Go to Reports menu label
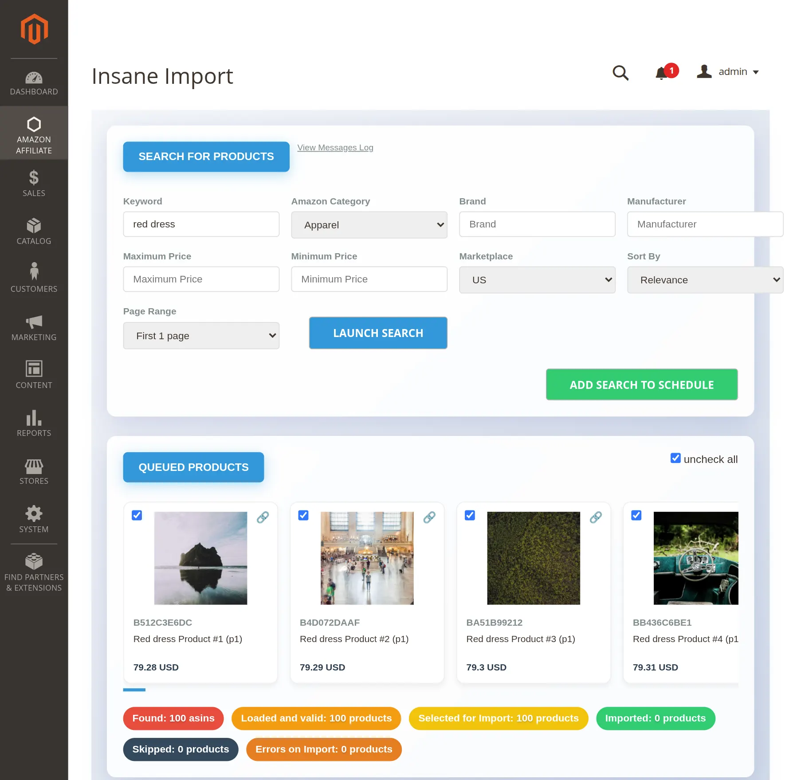The height and width of the screenshot is (780, 793). pyautogui.click(x=34, y=433)
